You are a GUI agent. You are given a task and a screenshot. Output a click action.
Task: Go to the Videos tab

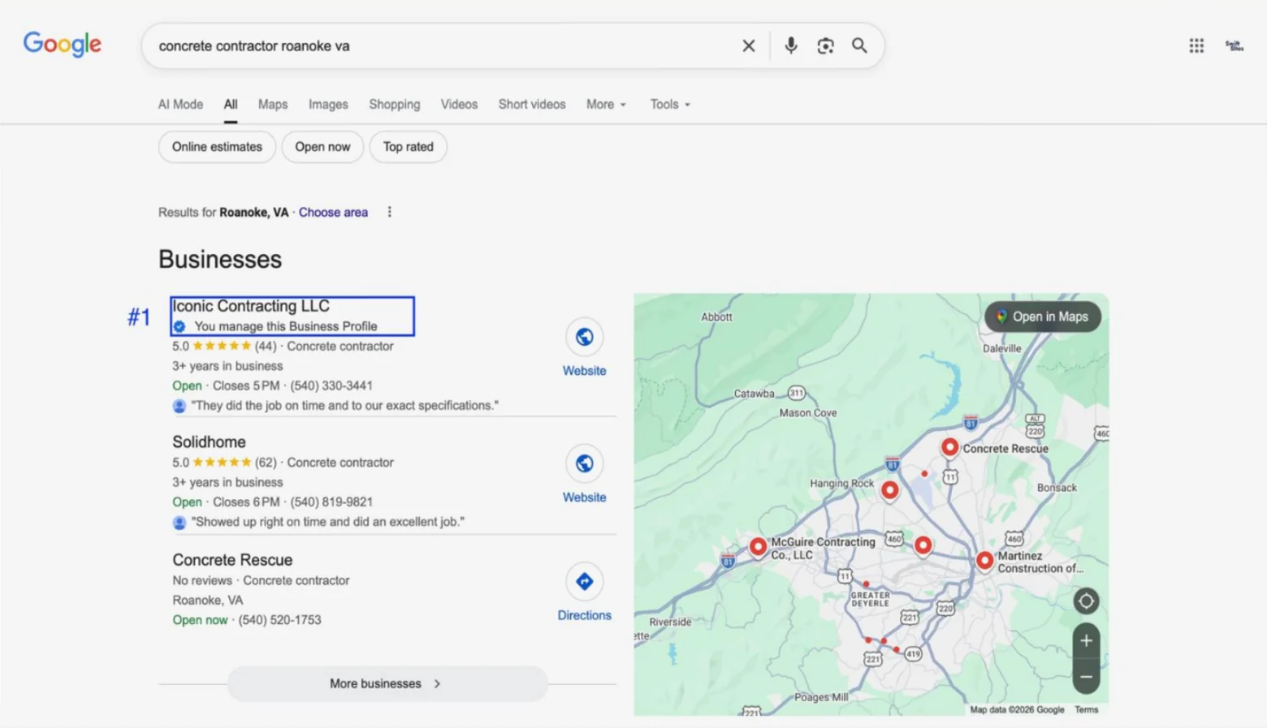pos(459,105)
